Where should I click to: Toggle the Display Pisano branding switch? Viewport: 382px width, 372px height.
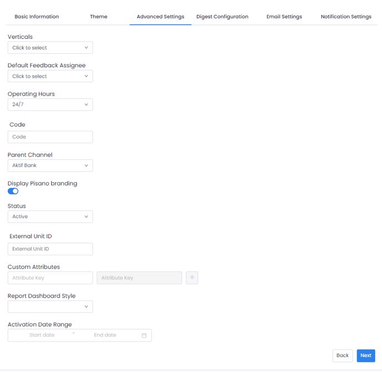(x=13, y=191)
